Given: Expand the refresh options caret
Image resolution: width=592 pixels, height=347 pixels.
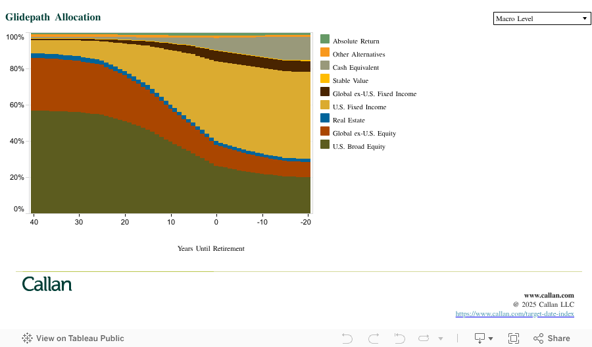Looking at the screenshot, I should pyautogui.click(x=440, y=338).
